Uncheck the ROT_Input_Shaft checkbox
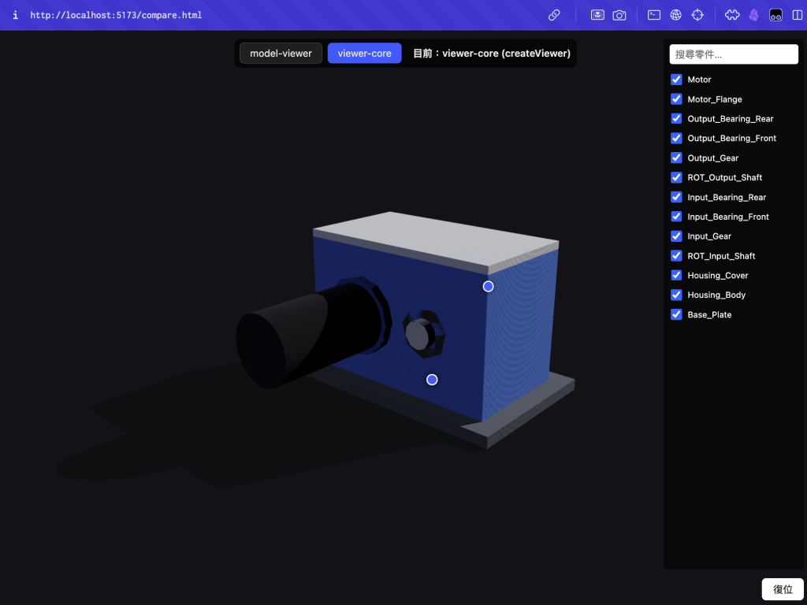 [x=676, y=256]
